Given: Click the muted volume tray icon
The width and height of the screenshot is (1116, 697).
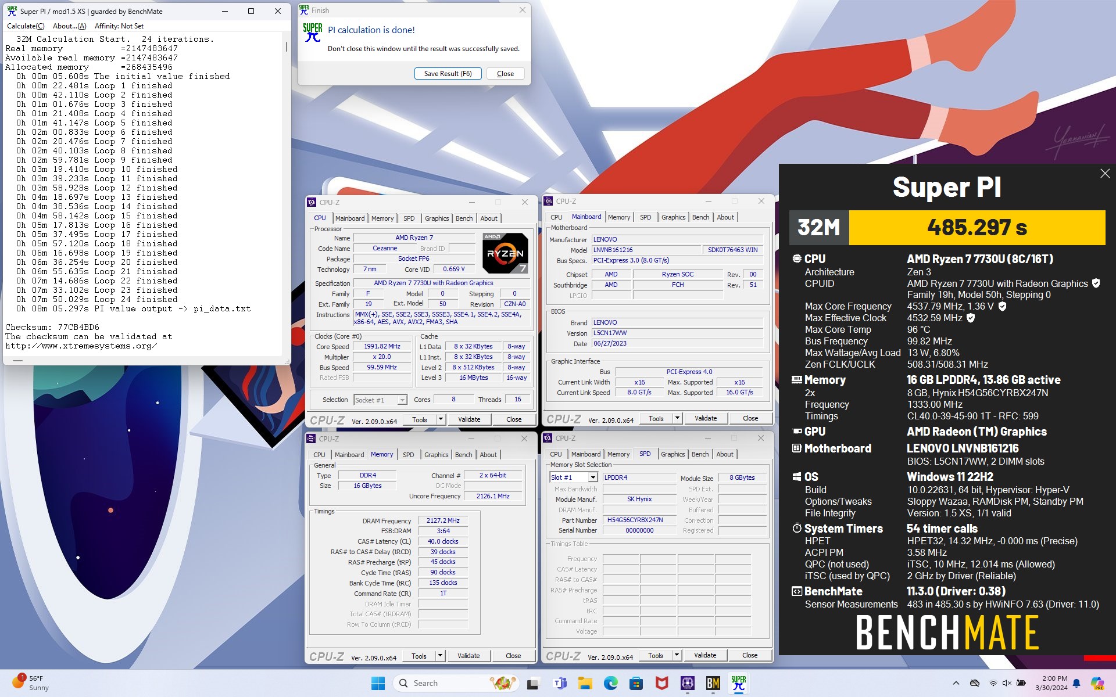Looking at the screenshot, I should (x=1007, y=683).
